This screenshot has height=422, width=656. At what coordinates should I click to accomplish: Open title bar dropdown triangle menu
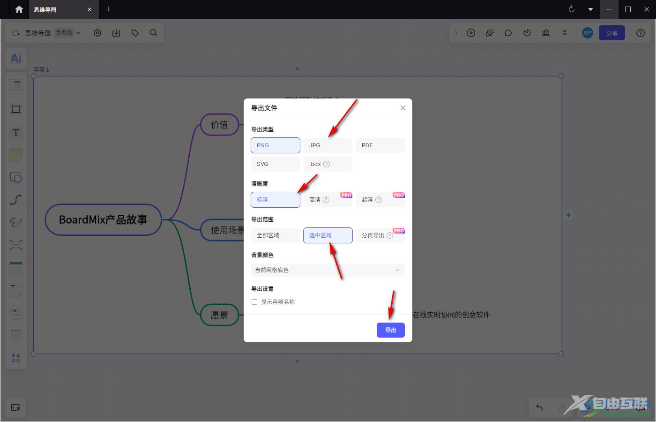click(x=590, y=9)
